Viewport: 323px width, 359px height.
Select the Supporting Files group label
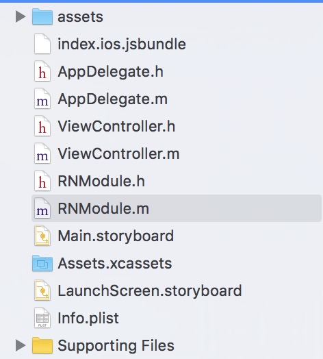[x=116, y=345]
